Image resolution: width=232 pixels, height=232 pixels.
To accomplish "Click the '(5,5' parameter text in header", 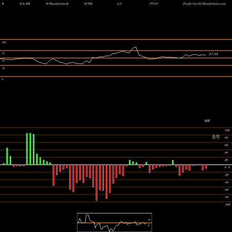I will (x=119, y=4).
